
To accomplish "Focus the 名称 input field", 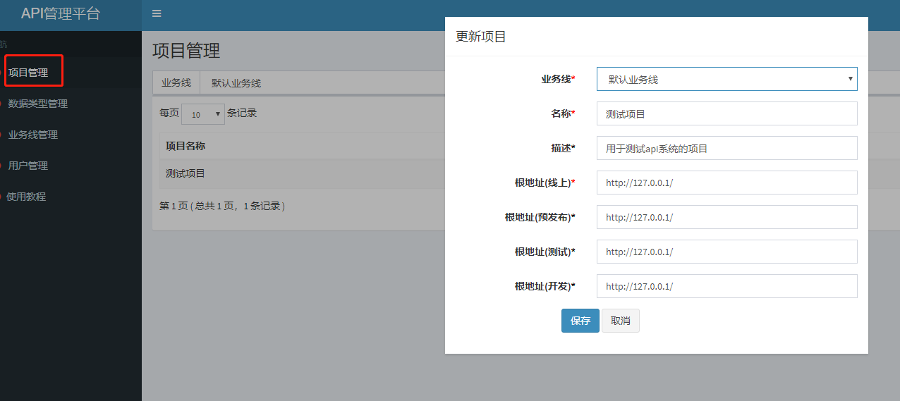I will pos(726,113).
